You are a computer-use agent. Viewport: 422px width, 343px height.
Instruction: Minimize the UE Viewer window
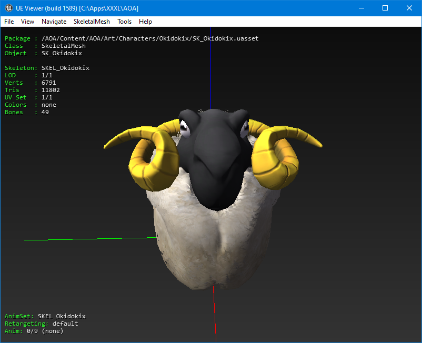[361, 8]
